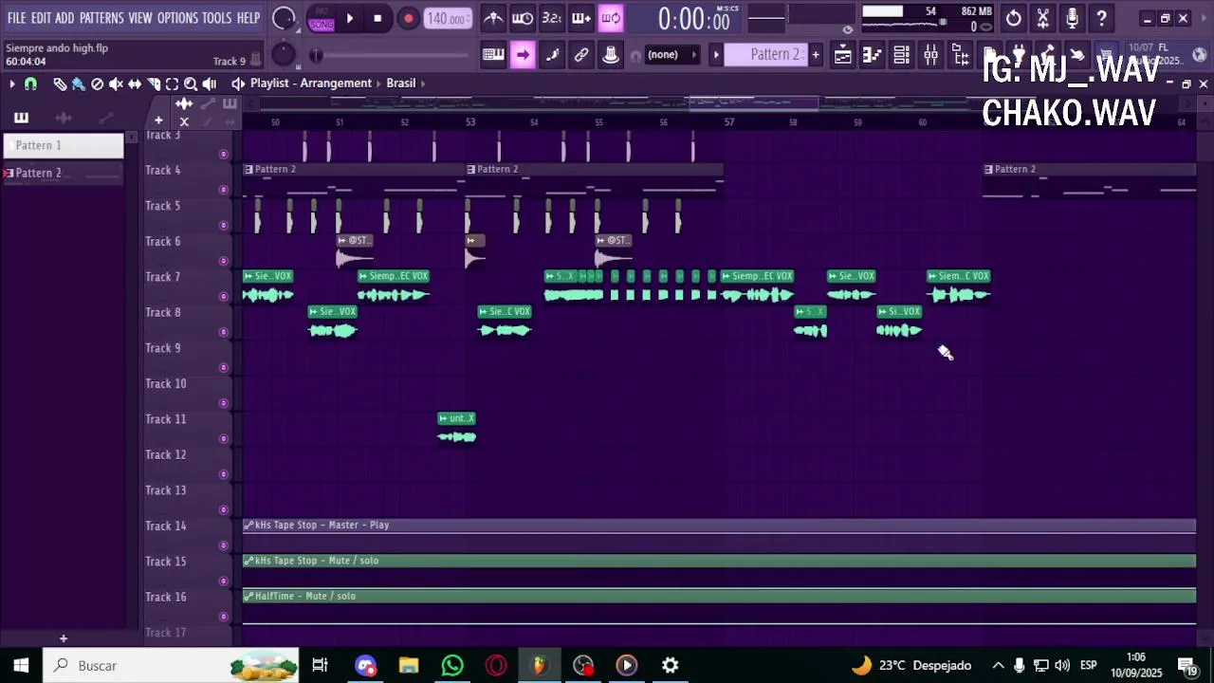Select Pattern 2 in the picker list

[x=63, y=173]
